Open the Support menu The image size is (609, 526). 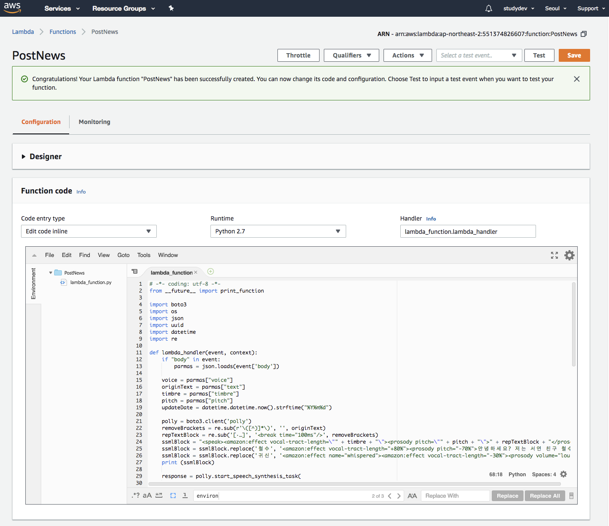(x=591, y=8)
